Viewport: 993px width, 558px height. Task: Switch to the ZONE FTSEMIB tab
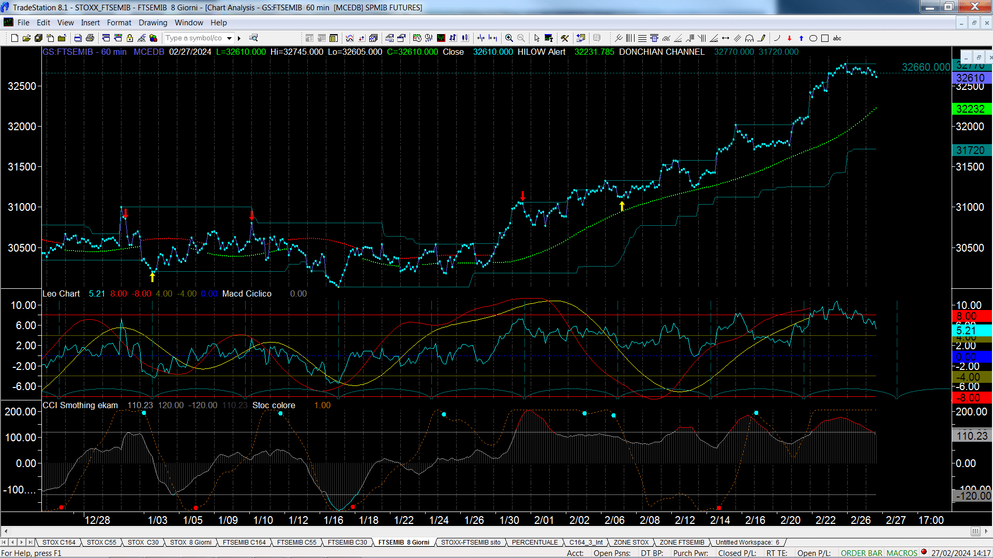pos(682,542)
